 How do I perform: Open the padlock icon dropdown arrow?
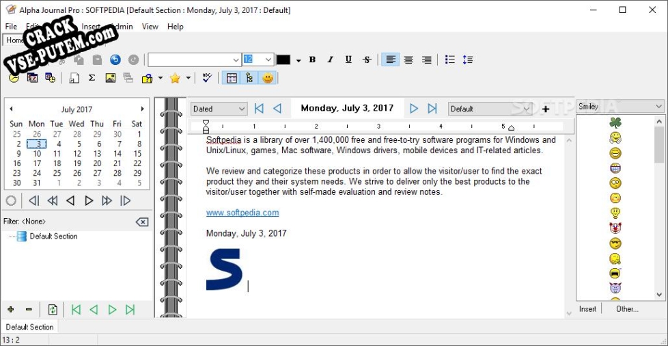coord(161,78)
